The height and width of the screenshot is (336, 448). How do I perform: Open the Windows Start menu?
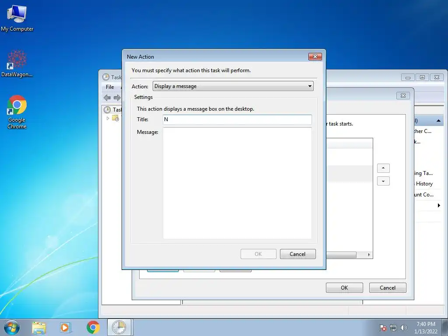tap(12, 327)
